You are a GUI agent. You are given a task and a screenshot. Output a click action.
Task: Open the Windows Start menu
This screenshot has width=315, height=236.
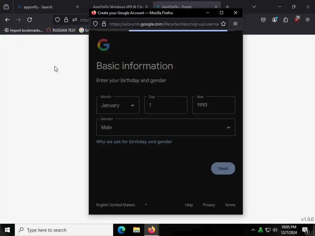click(x=7, y=230)
